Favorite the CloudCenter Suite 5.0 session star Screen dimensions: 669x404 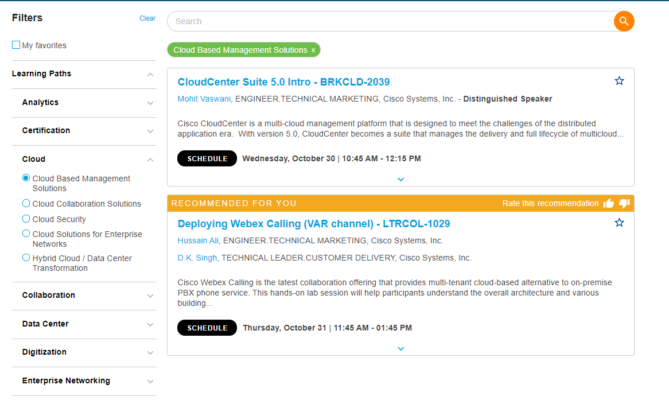[619, 81]
